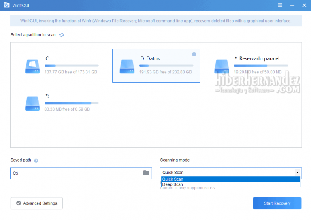Screen dimensions: 311x220
Task: Click the Saved path input field
Action: coord(76,173)
